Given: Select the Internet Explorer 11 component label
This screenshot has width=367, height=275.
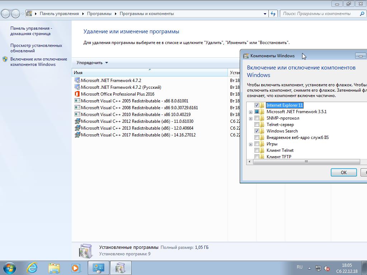Looking at the screenshot, I should pos(285,105).
